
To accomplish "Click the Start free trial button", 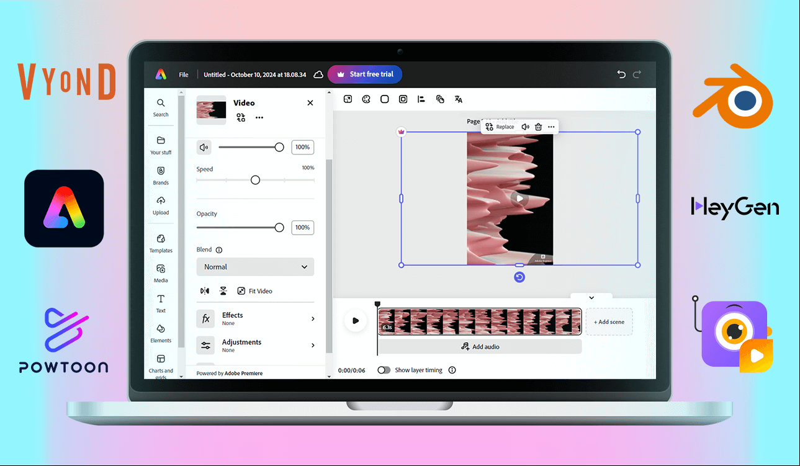I will click(365, 74).
